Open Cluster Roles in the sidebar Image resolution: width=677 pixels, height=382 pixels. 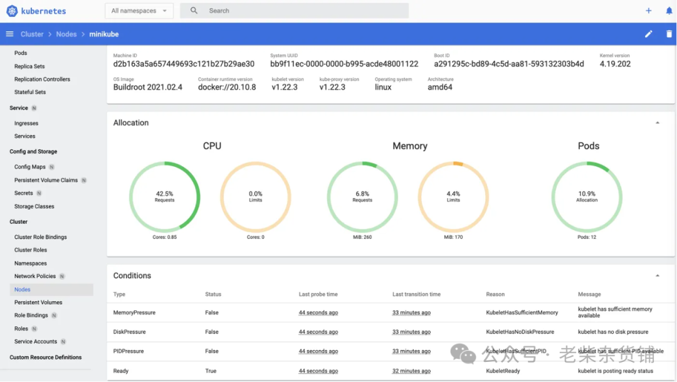[x=30, y=250]
